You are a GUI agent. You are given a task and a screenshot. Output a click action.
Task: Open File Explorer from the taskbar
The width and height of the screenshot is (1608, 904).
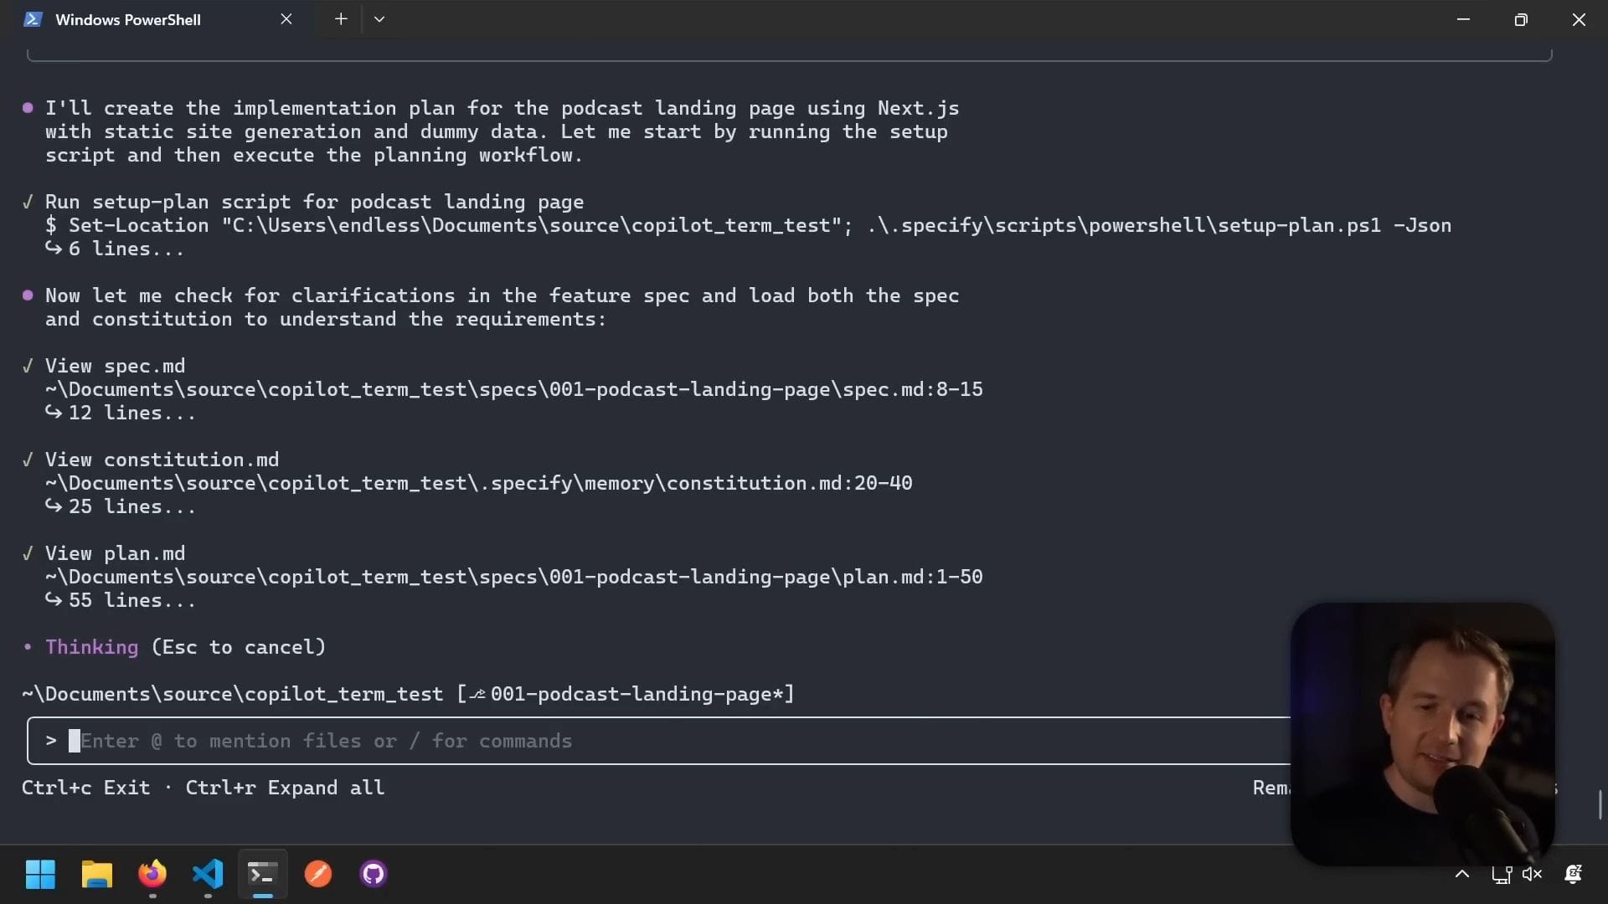(96, 874)
